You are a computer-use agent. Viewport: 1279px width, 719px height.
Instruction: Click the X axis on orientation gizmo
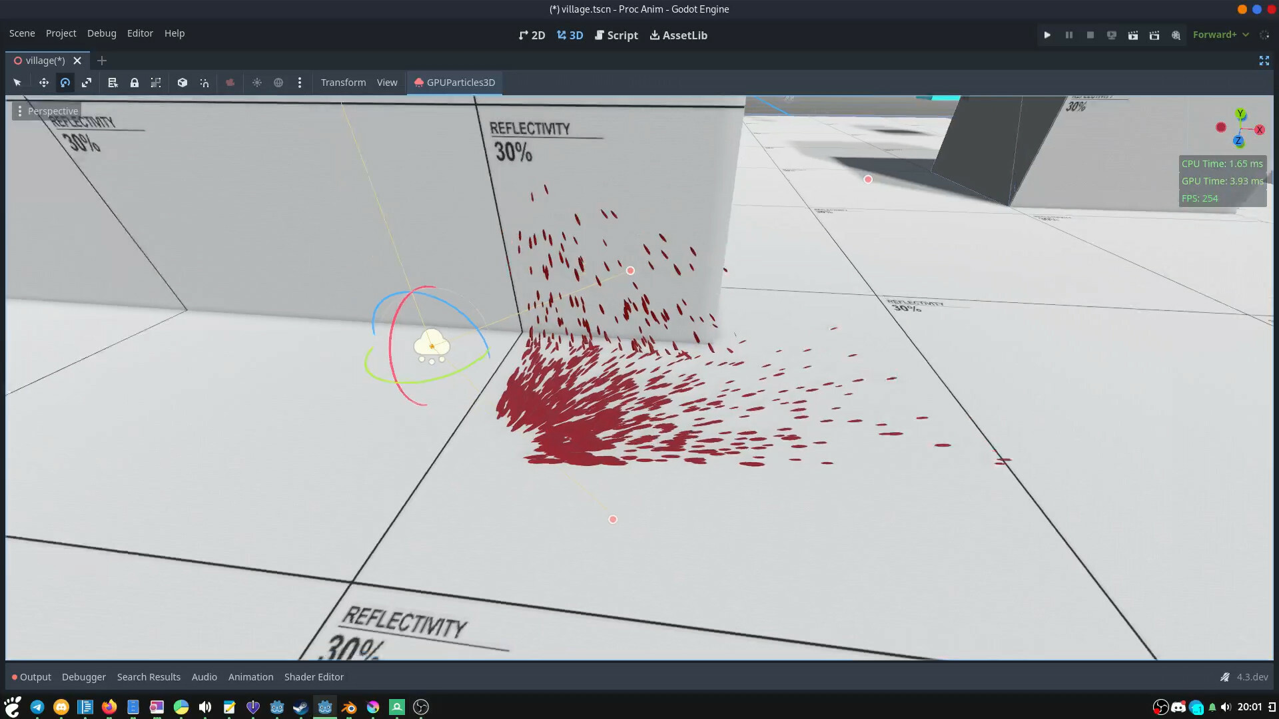click(x=1259, y=130)
